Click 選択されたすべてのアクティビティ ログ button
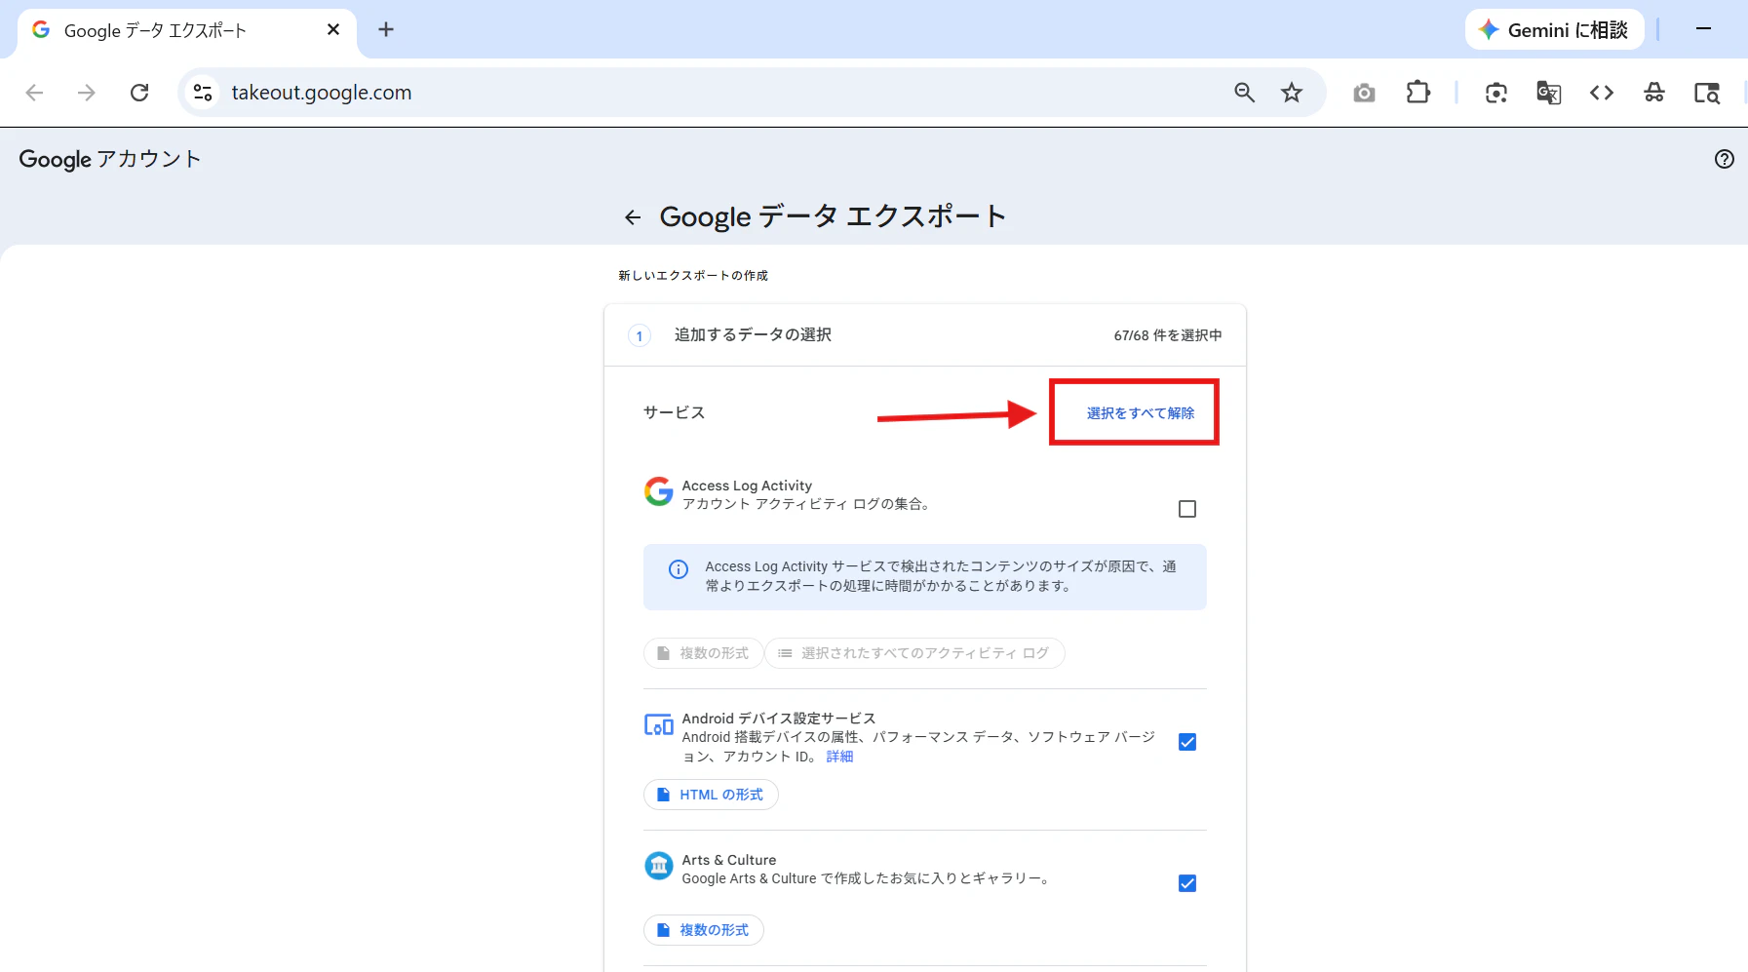The width and height of the screenshot is (1748, 972). [914, 653]
